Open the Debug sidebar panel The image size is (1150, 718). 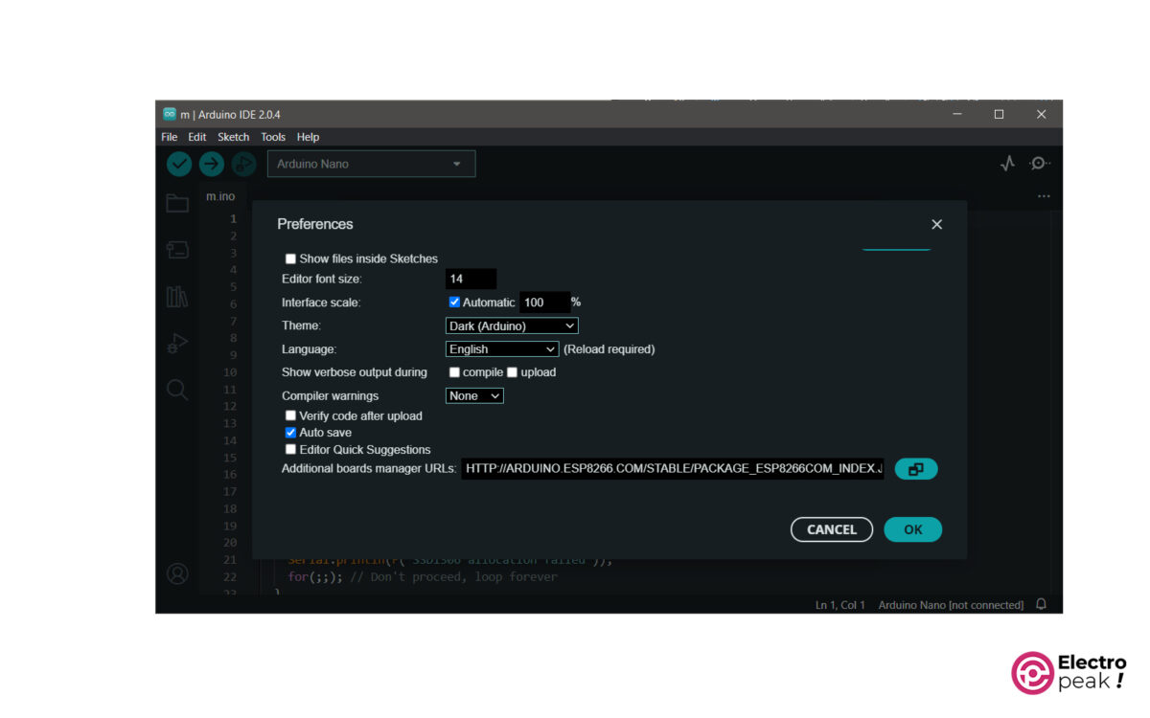click(x=177, y=343)
